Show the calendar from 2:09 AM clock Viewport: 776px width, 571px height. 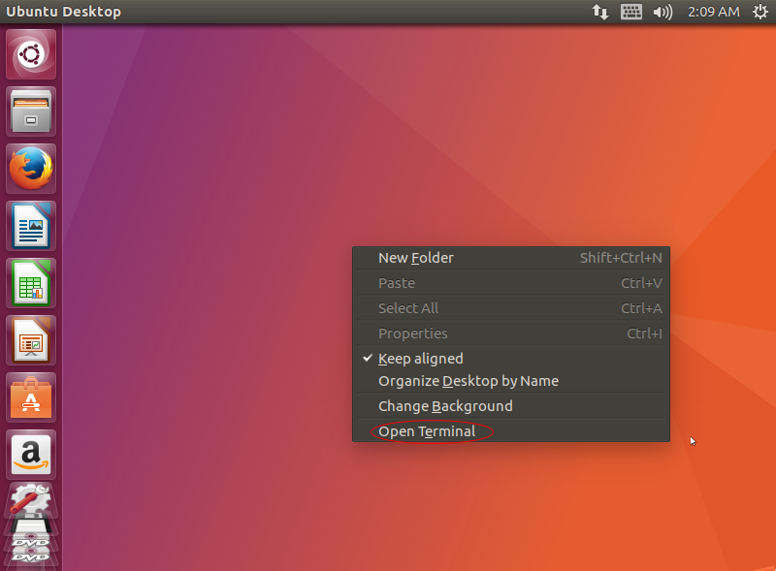[713, 12]
